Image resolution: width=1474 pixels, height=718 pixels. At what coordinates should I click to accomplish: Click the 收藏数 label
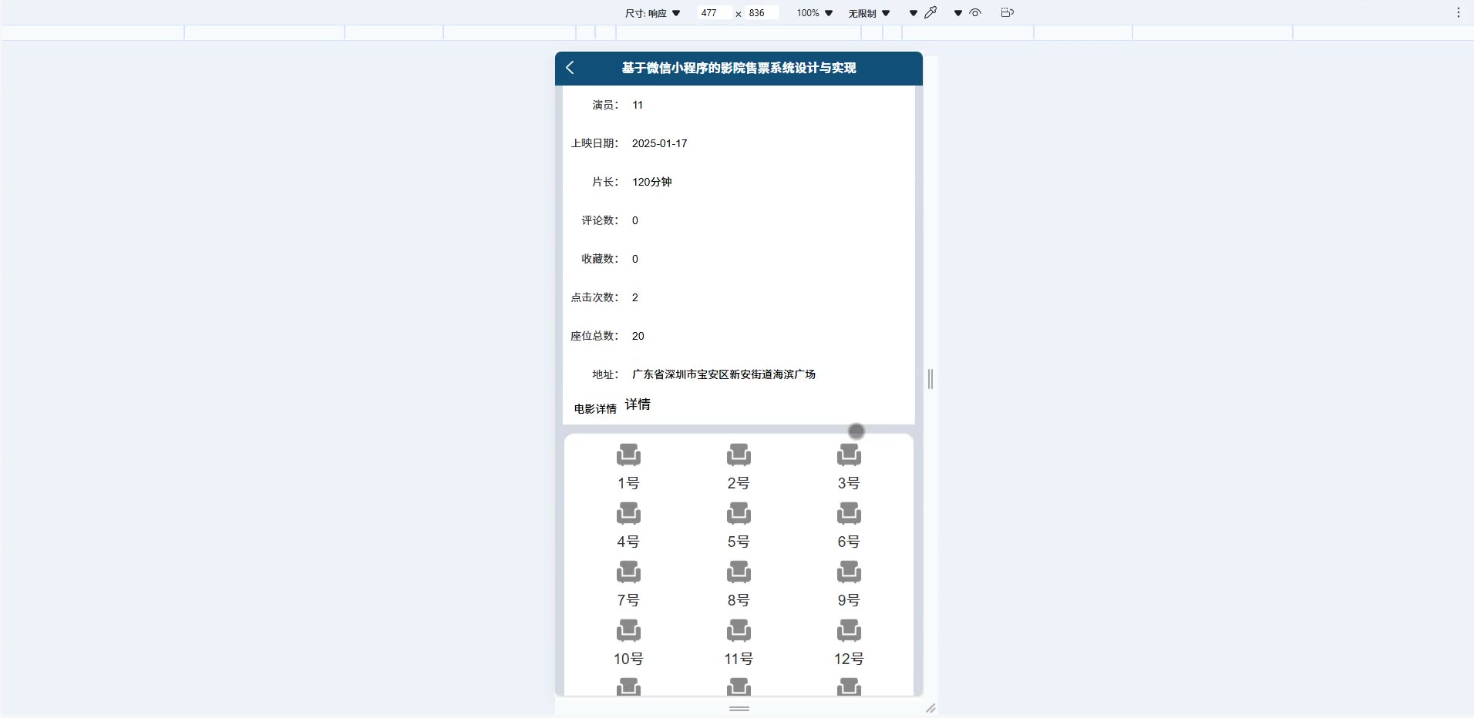600,259
